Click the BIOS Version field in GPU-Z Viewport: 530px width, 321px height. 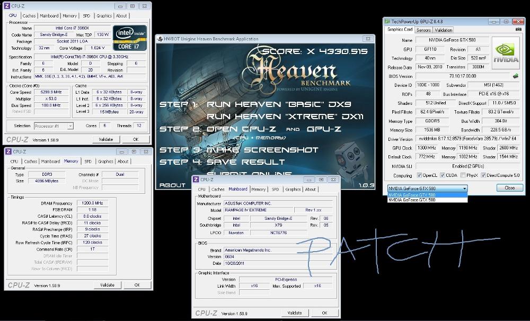click(463, 76)
